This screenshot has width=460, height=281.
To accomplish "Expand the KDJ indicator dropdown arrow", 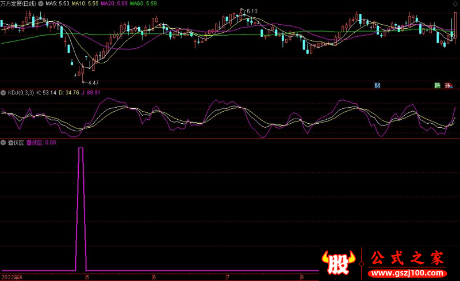I will tap(3, 93).
